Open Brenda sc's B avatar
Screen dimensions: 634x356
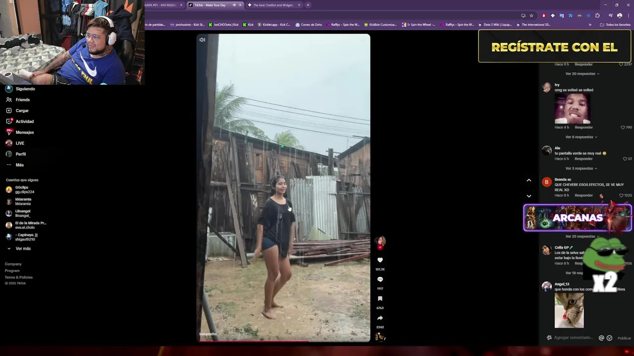[546, 182]
